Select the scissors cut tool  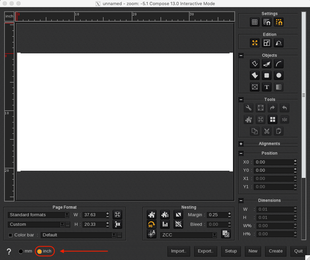(x=266, y=131)
